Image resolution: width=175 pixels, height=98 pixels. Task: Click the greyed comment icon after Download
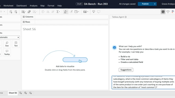98,12
